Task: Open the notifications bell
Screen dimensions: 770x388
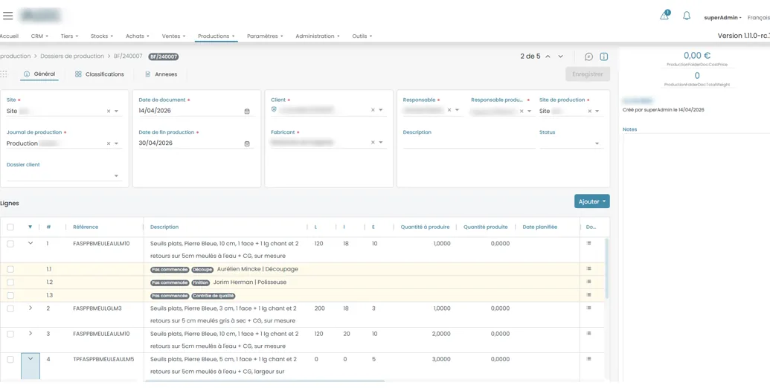Action: pyautogui.click(x=687, y=16)
